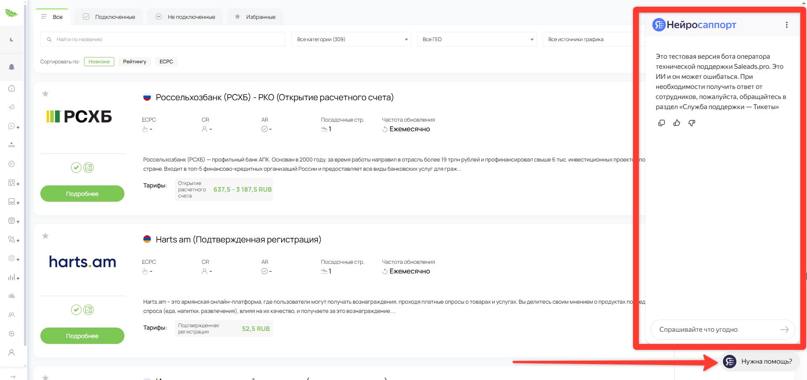Open the Нейросаппорт three-dot menu

[787, 25]
